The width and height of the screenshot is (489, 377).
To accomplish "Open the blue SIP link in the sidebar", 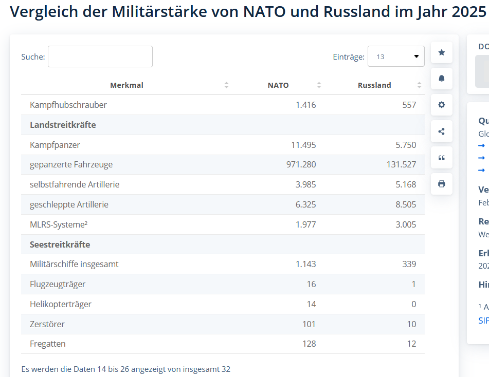I will (x=483, y=321).
